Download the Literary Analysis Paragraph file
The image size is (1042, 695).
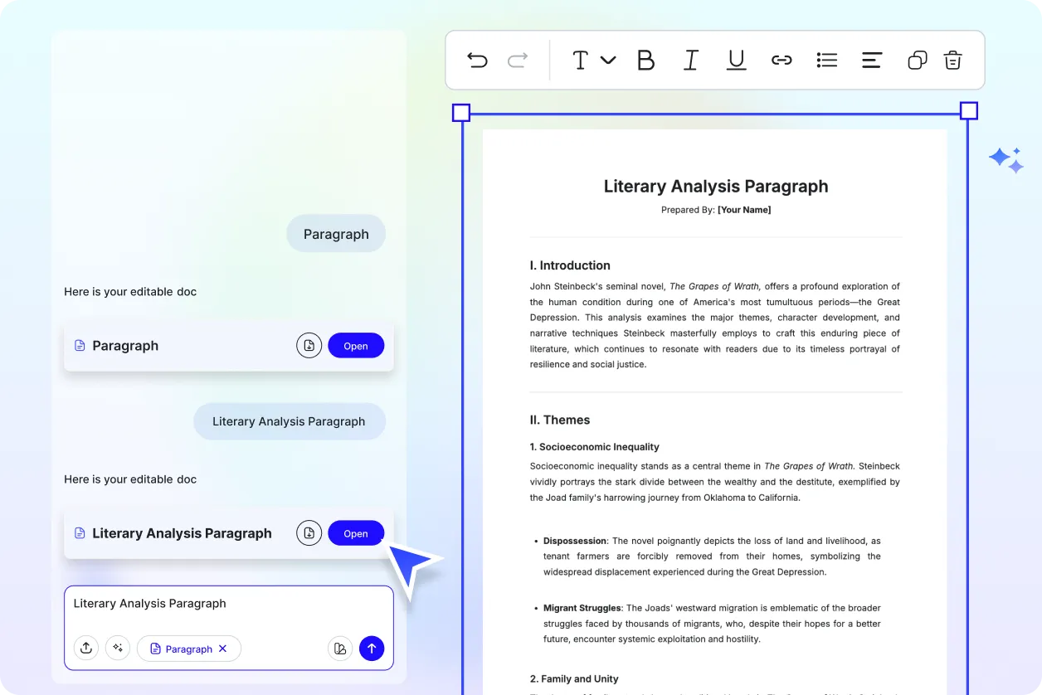click(x=309, y=533)
